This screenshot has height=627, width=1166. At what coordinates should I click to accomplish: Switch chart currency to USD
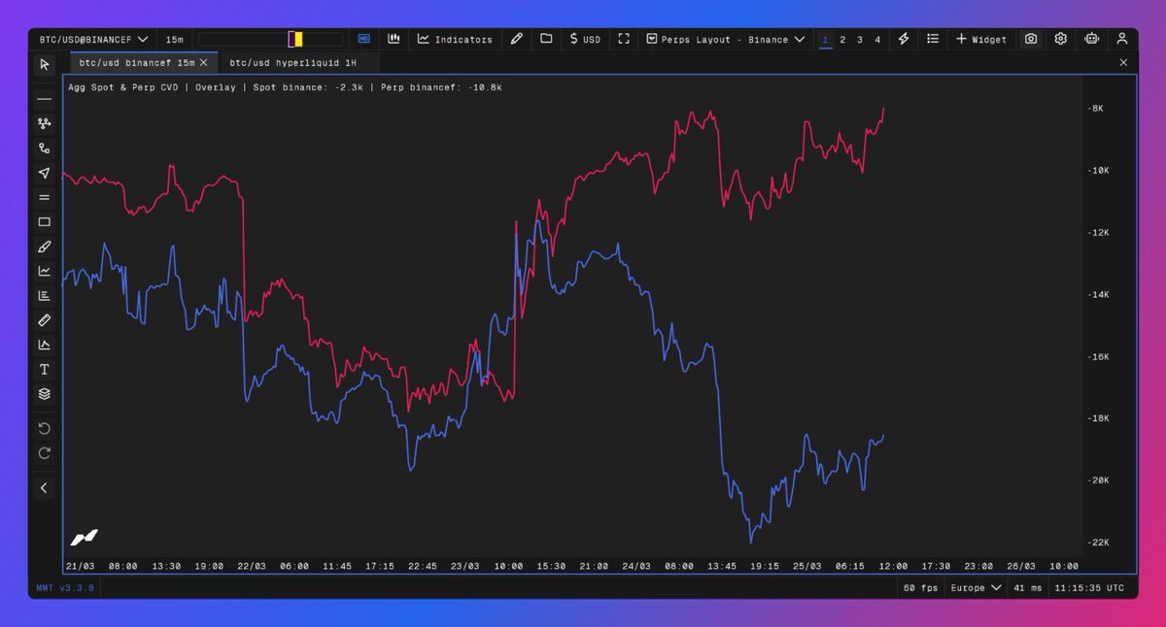pyautogui.click(x=585, y=39)
